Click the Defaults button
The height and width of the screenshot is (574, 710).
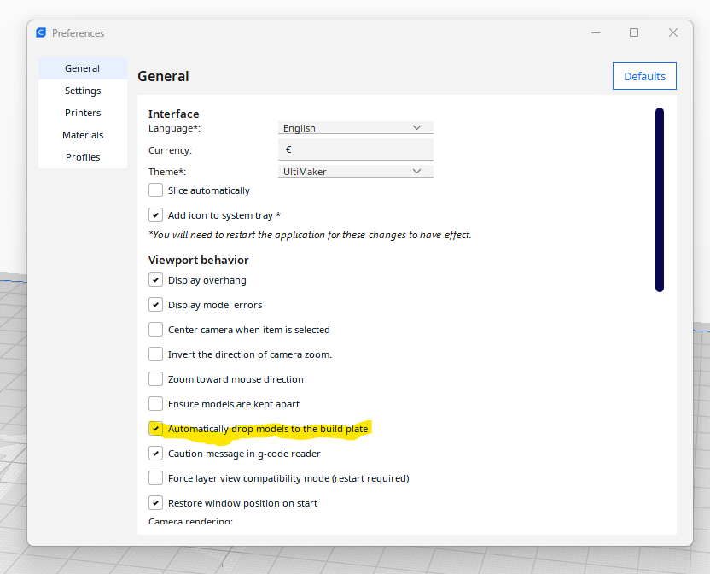point(644,75)
